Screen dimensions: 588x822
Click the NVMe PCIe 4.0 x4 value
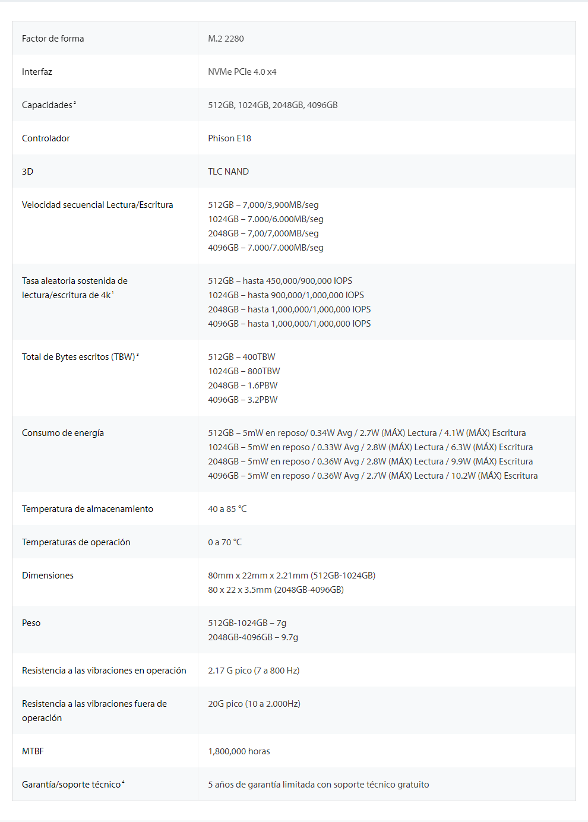tap(242, 72)
